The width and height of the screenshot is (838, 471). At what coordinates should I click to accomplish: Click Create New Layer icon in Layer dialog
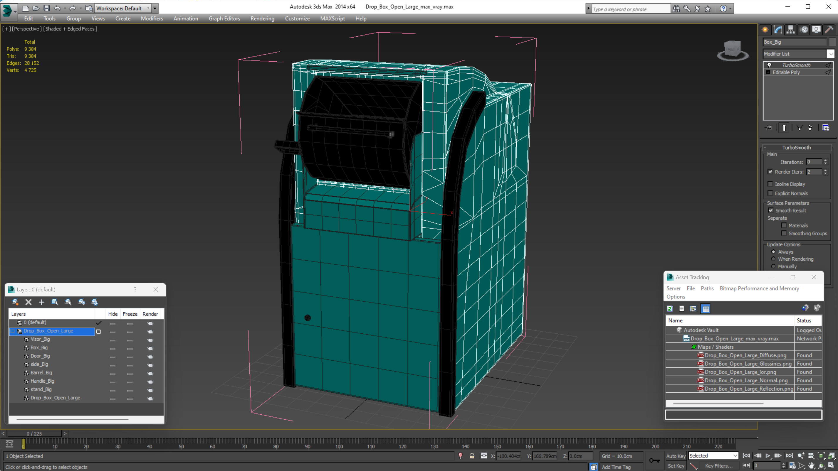click(15, 302)
